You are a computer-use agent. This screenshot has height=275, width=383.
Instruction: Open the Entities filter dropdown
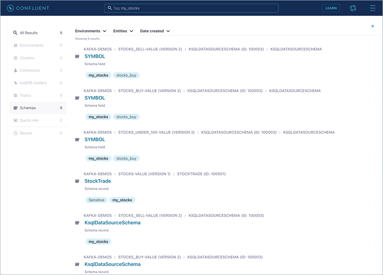123,31
